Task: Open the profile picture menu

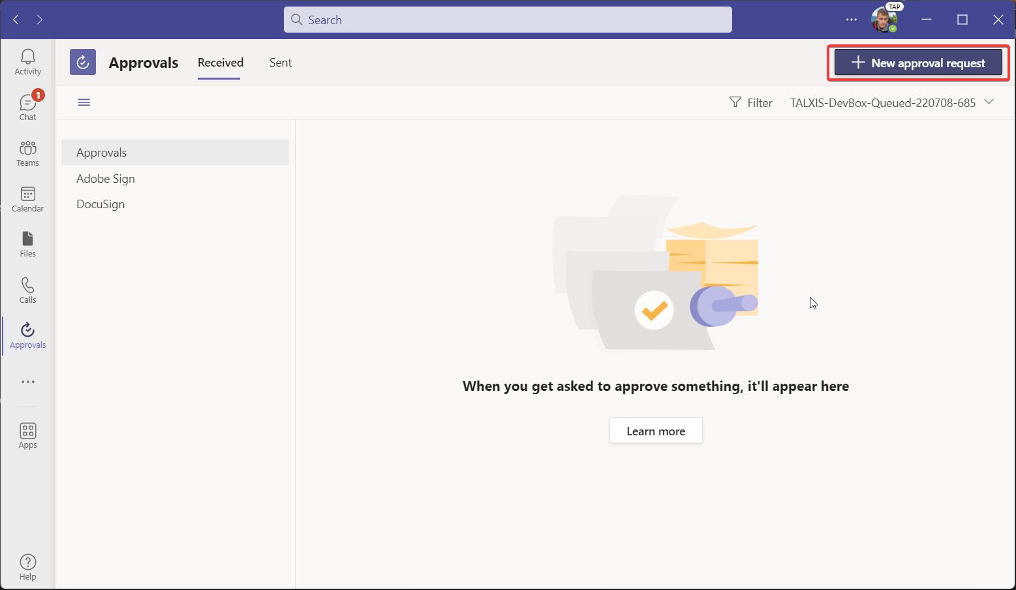Action: pos(884,20)
